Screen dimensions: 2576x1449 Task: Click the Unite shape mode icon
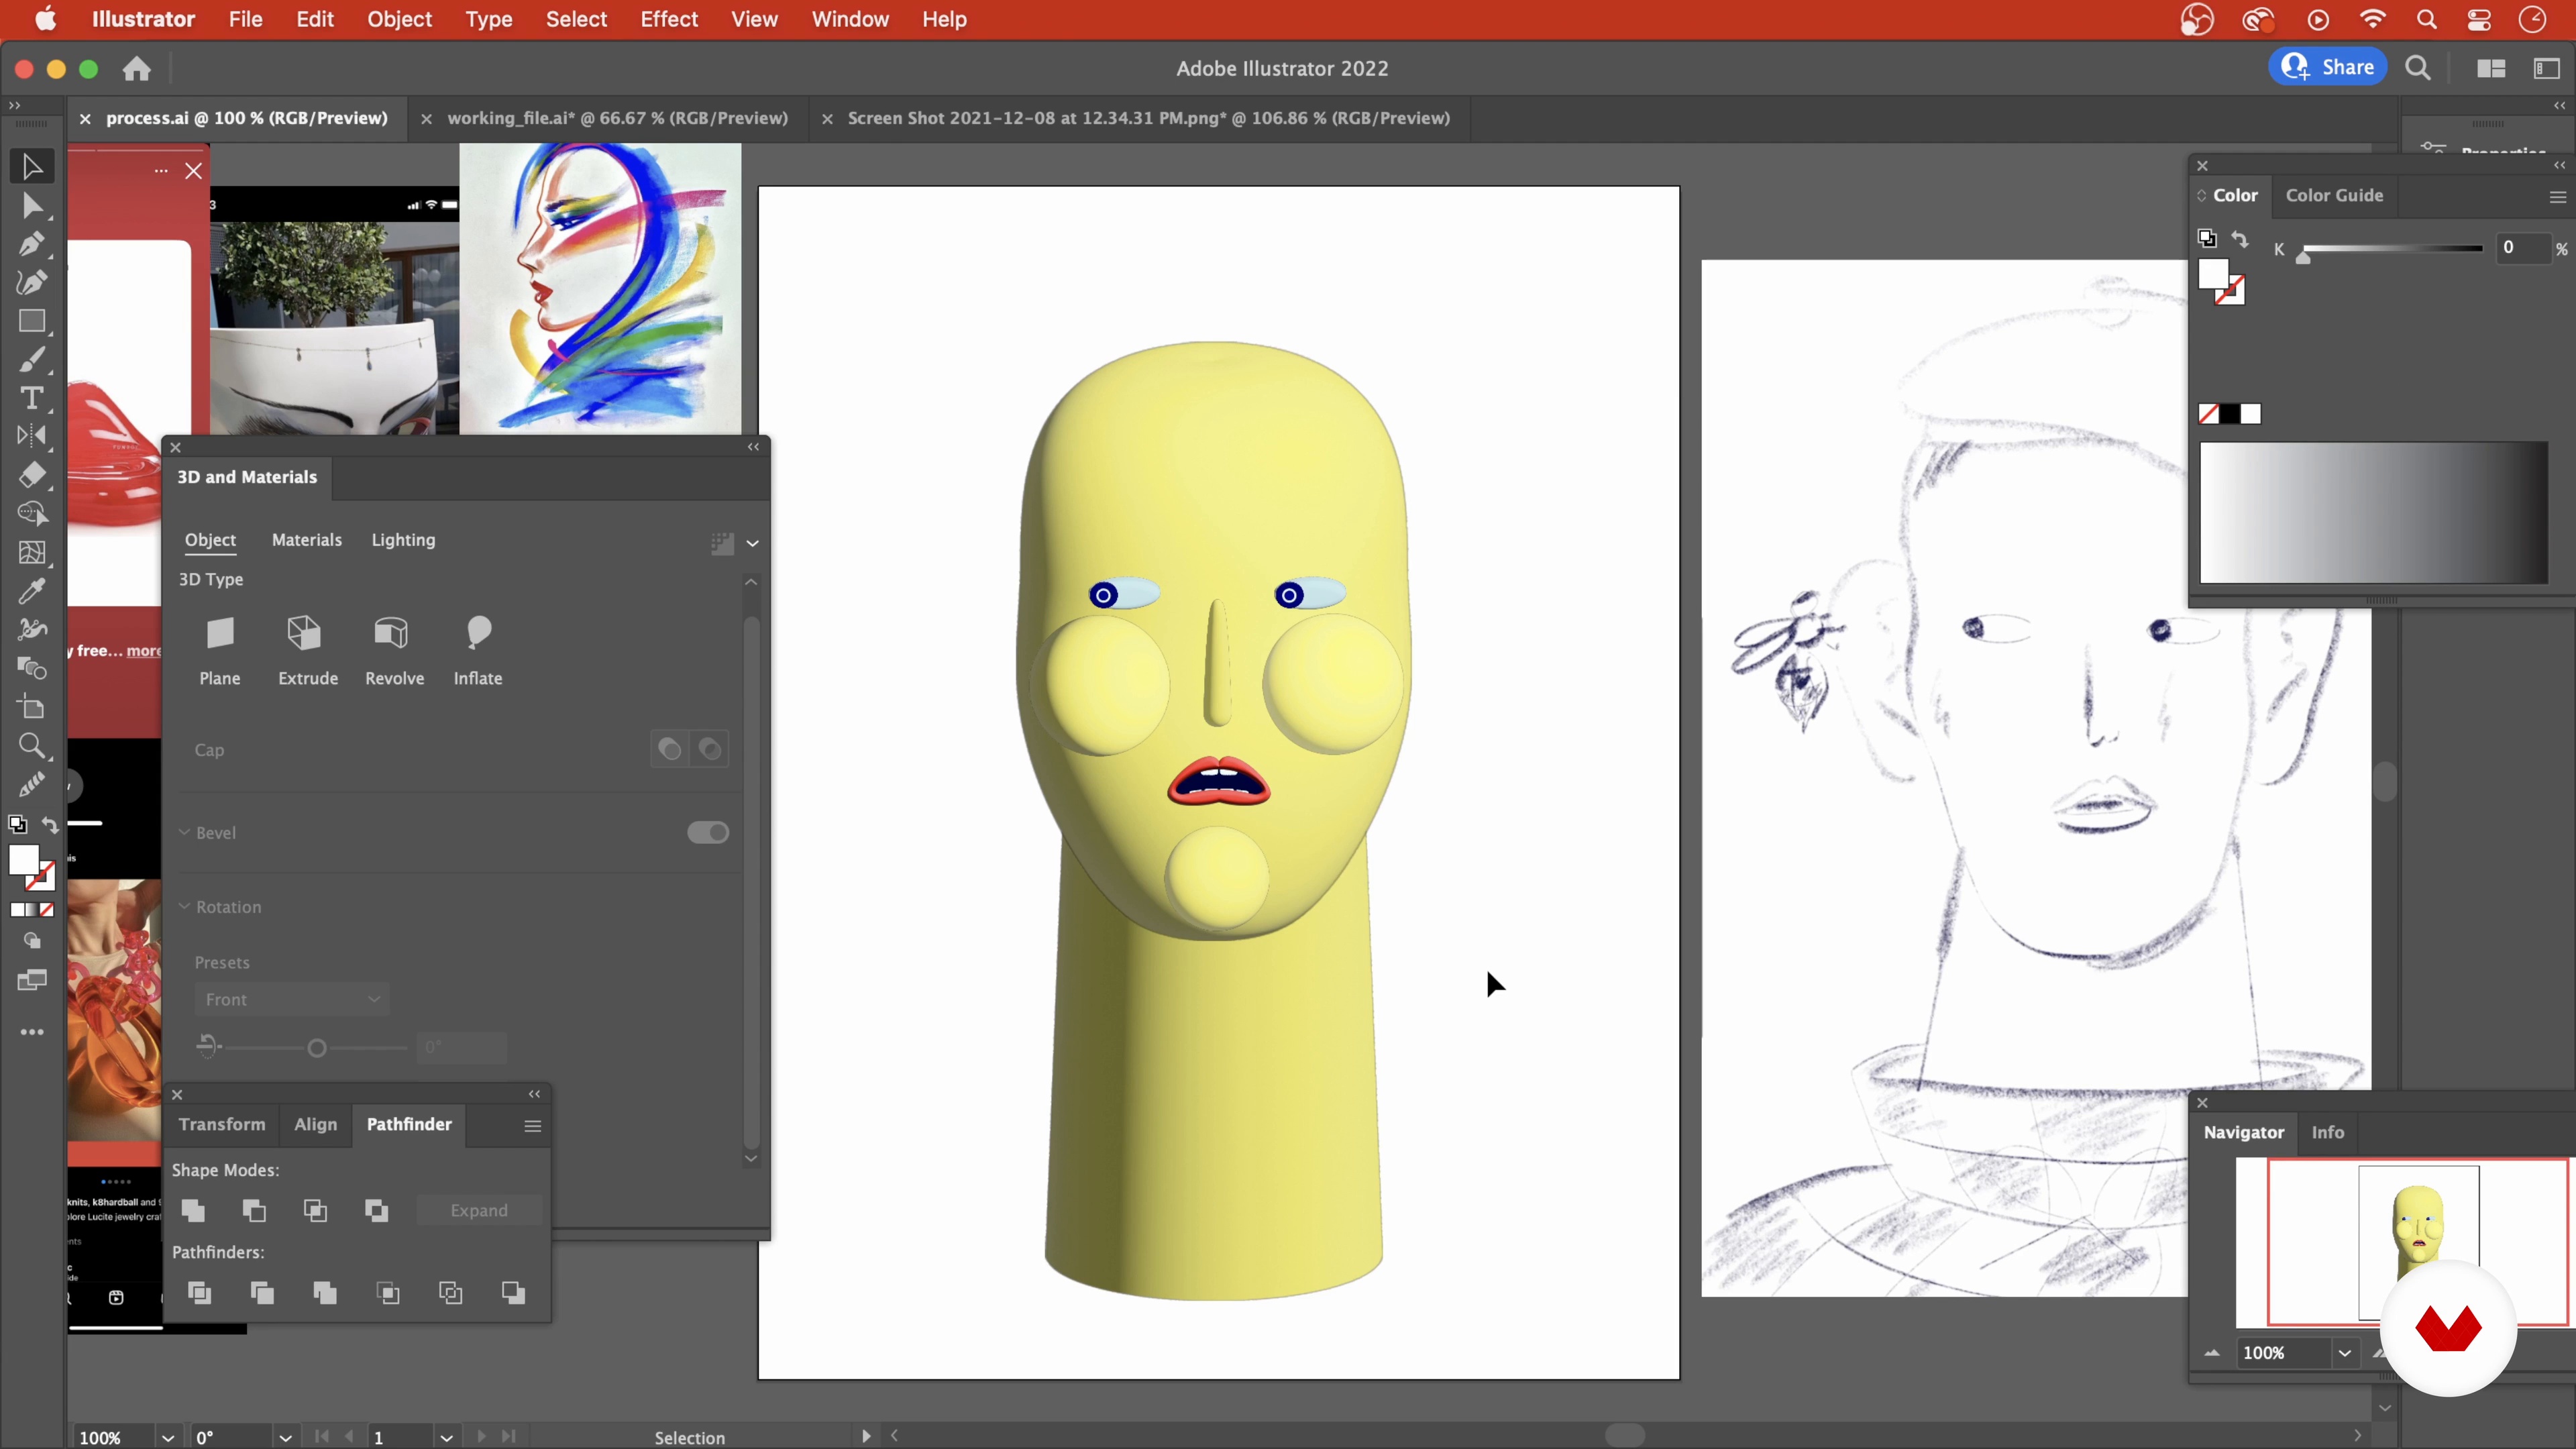pos(193,1211)
